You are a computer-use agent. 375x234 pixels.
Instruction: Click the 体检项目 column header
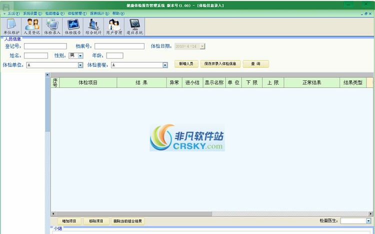(x=88, y=82)
